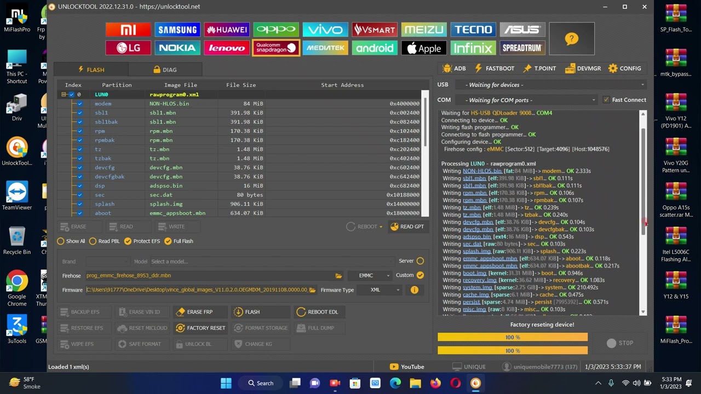This screenshot has width=701, height=394.
Task: Click the STOP button
Action: click(620, 343)
